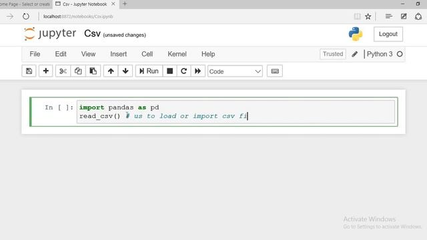Interrupt the kernel stop square

coord(169,71)
